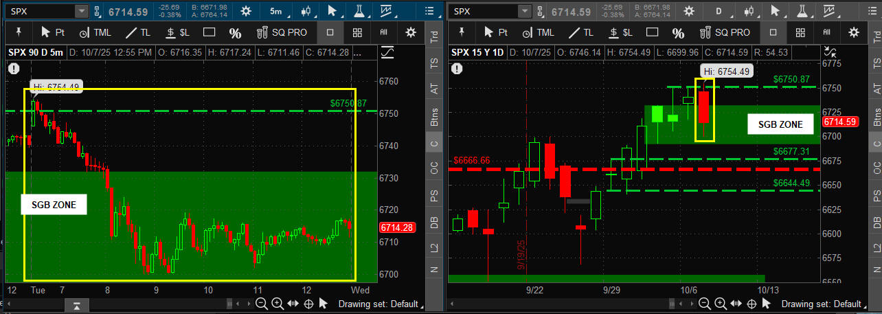The image size is (882, 314).
Task: Open toolbar settings gear in right drawing toolbar
Action: [x=854, y=32]
